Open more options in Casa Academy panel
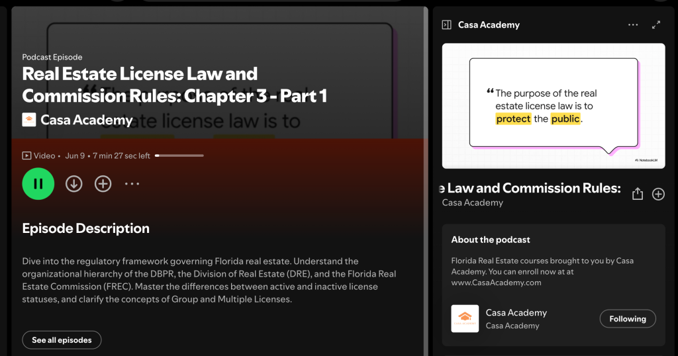Screen dimensions: 678x356 pyautogui.click(x=633, y=24)
